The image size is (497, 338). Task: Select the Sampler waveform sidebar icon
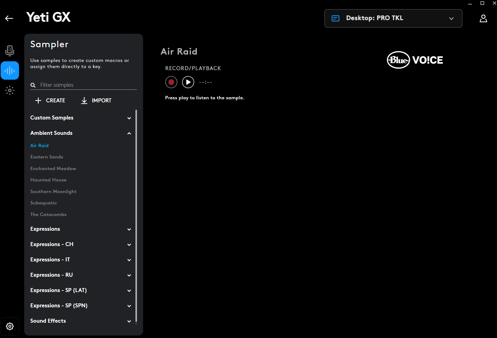click(10, 70)
